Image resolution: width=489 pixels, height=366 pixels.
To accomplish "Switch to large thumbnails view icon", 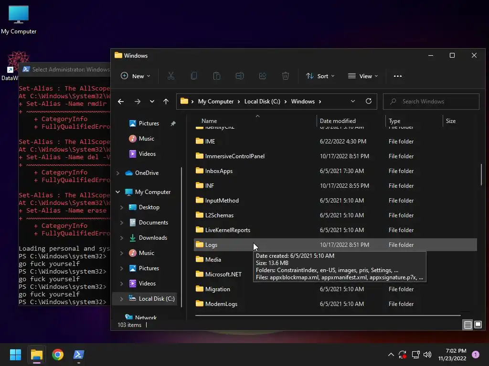I will pyautogui.click(x=478, y=325).
